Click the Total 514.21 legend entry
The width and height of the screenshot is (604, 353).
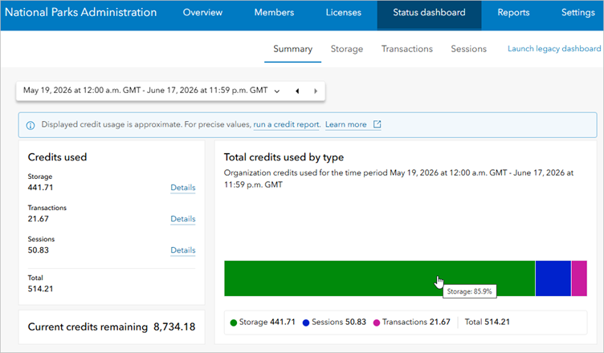pyautogui.click(x=488, y=323)
